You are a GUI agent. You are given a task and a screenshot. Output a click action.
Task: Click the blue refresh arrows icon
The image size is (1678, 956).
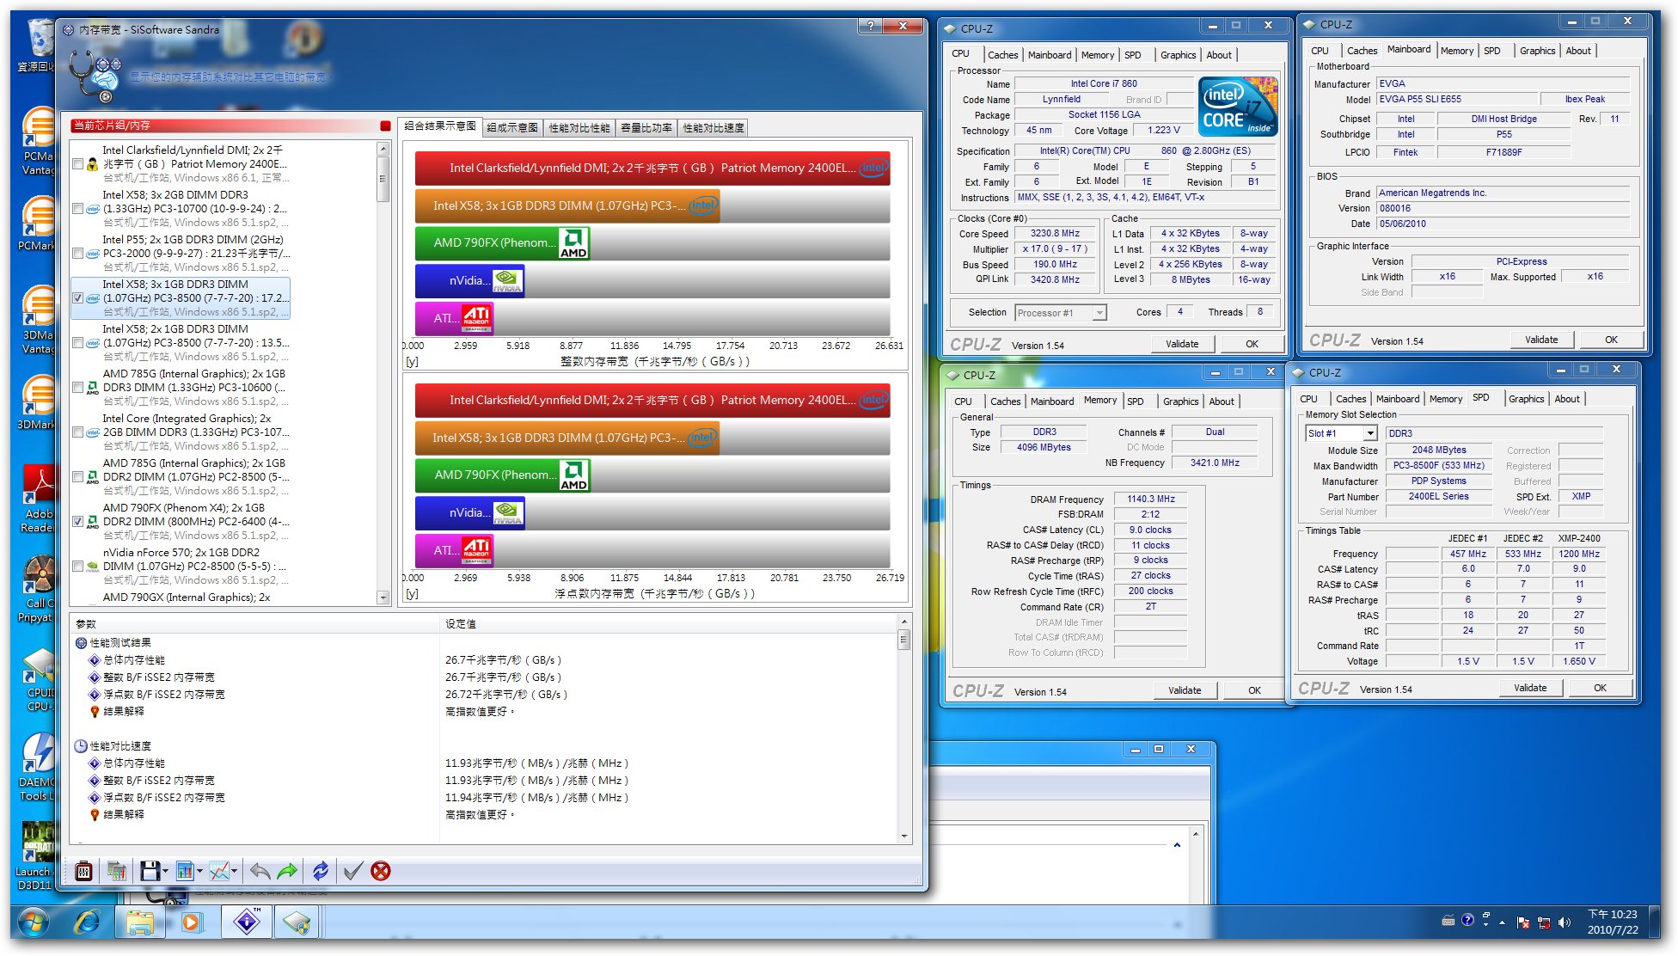point(321,871)
